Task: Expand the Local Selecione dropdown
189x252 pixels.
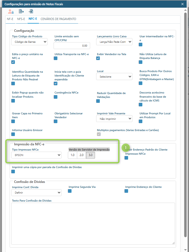Action: 114,77
